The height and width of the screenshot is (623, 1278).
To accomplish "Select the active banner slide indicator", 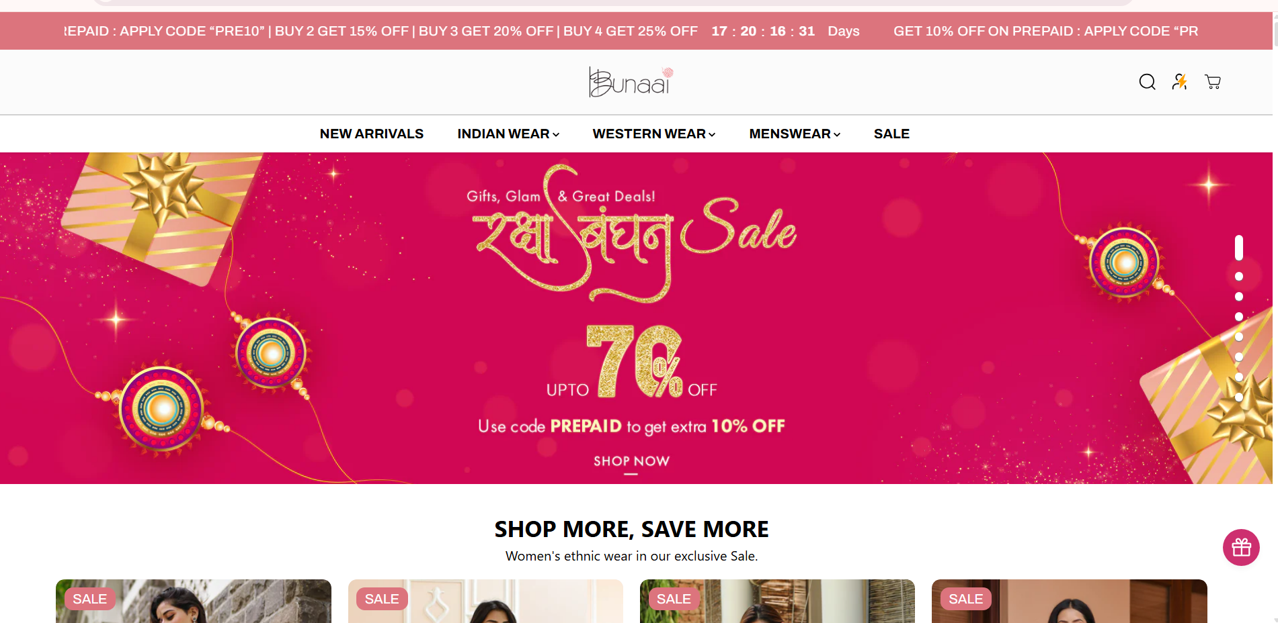I will click(1239, 248).
